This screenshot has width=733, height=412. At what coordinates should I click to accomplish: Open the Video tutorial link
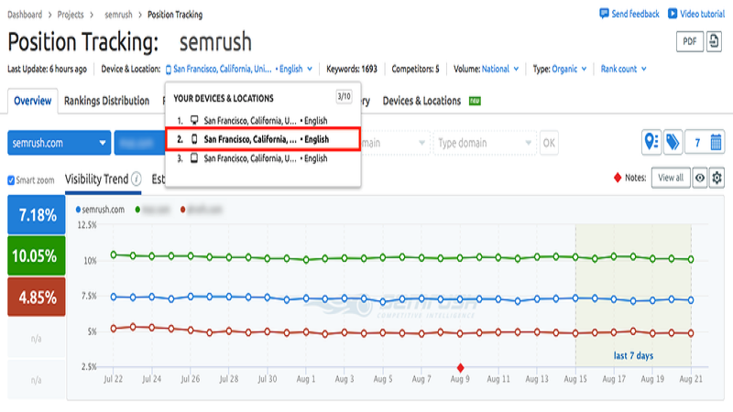tap(696, 14)
